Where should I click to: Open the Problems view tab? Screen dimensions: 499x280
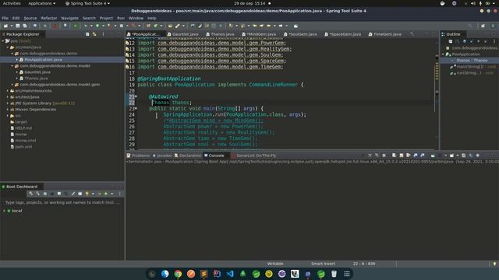point(138,156)
